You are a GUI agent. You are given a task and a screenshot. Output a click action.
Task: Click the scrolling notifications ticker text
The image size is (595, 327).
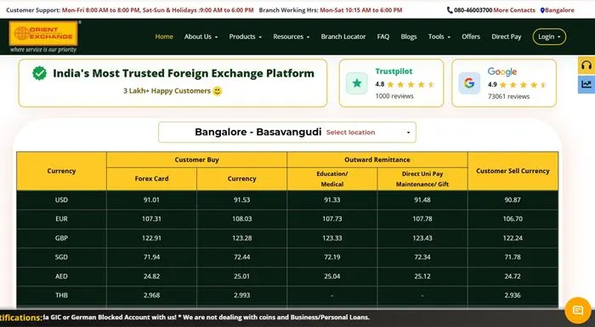click(x=206, y=317)
